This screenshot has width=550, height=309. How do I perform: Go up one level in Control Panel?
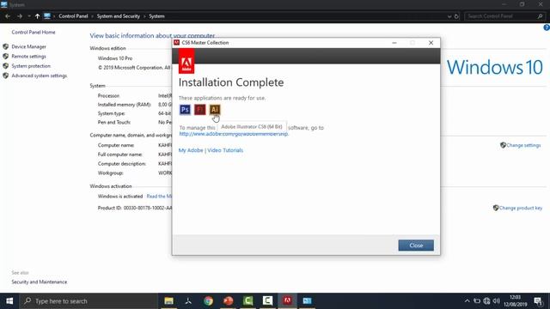point(37,16)
